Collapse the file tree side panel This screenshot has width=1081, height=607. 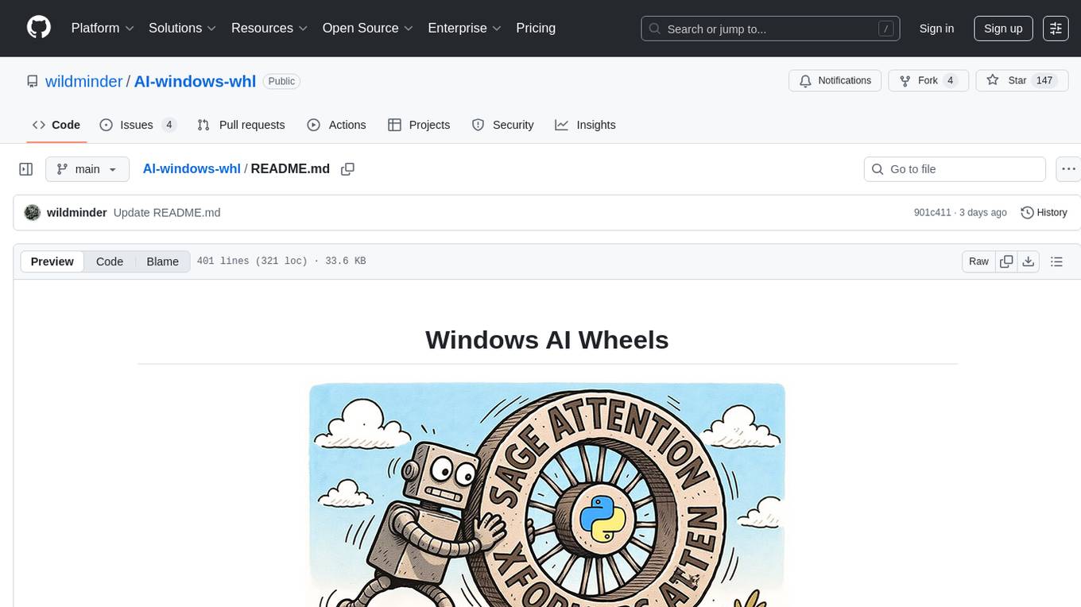(26, 169)
